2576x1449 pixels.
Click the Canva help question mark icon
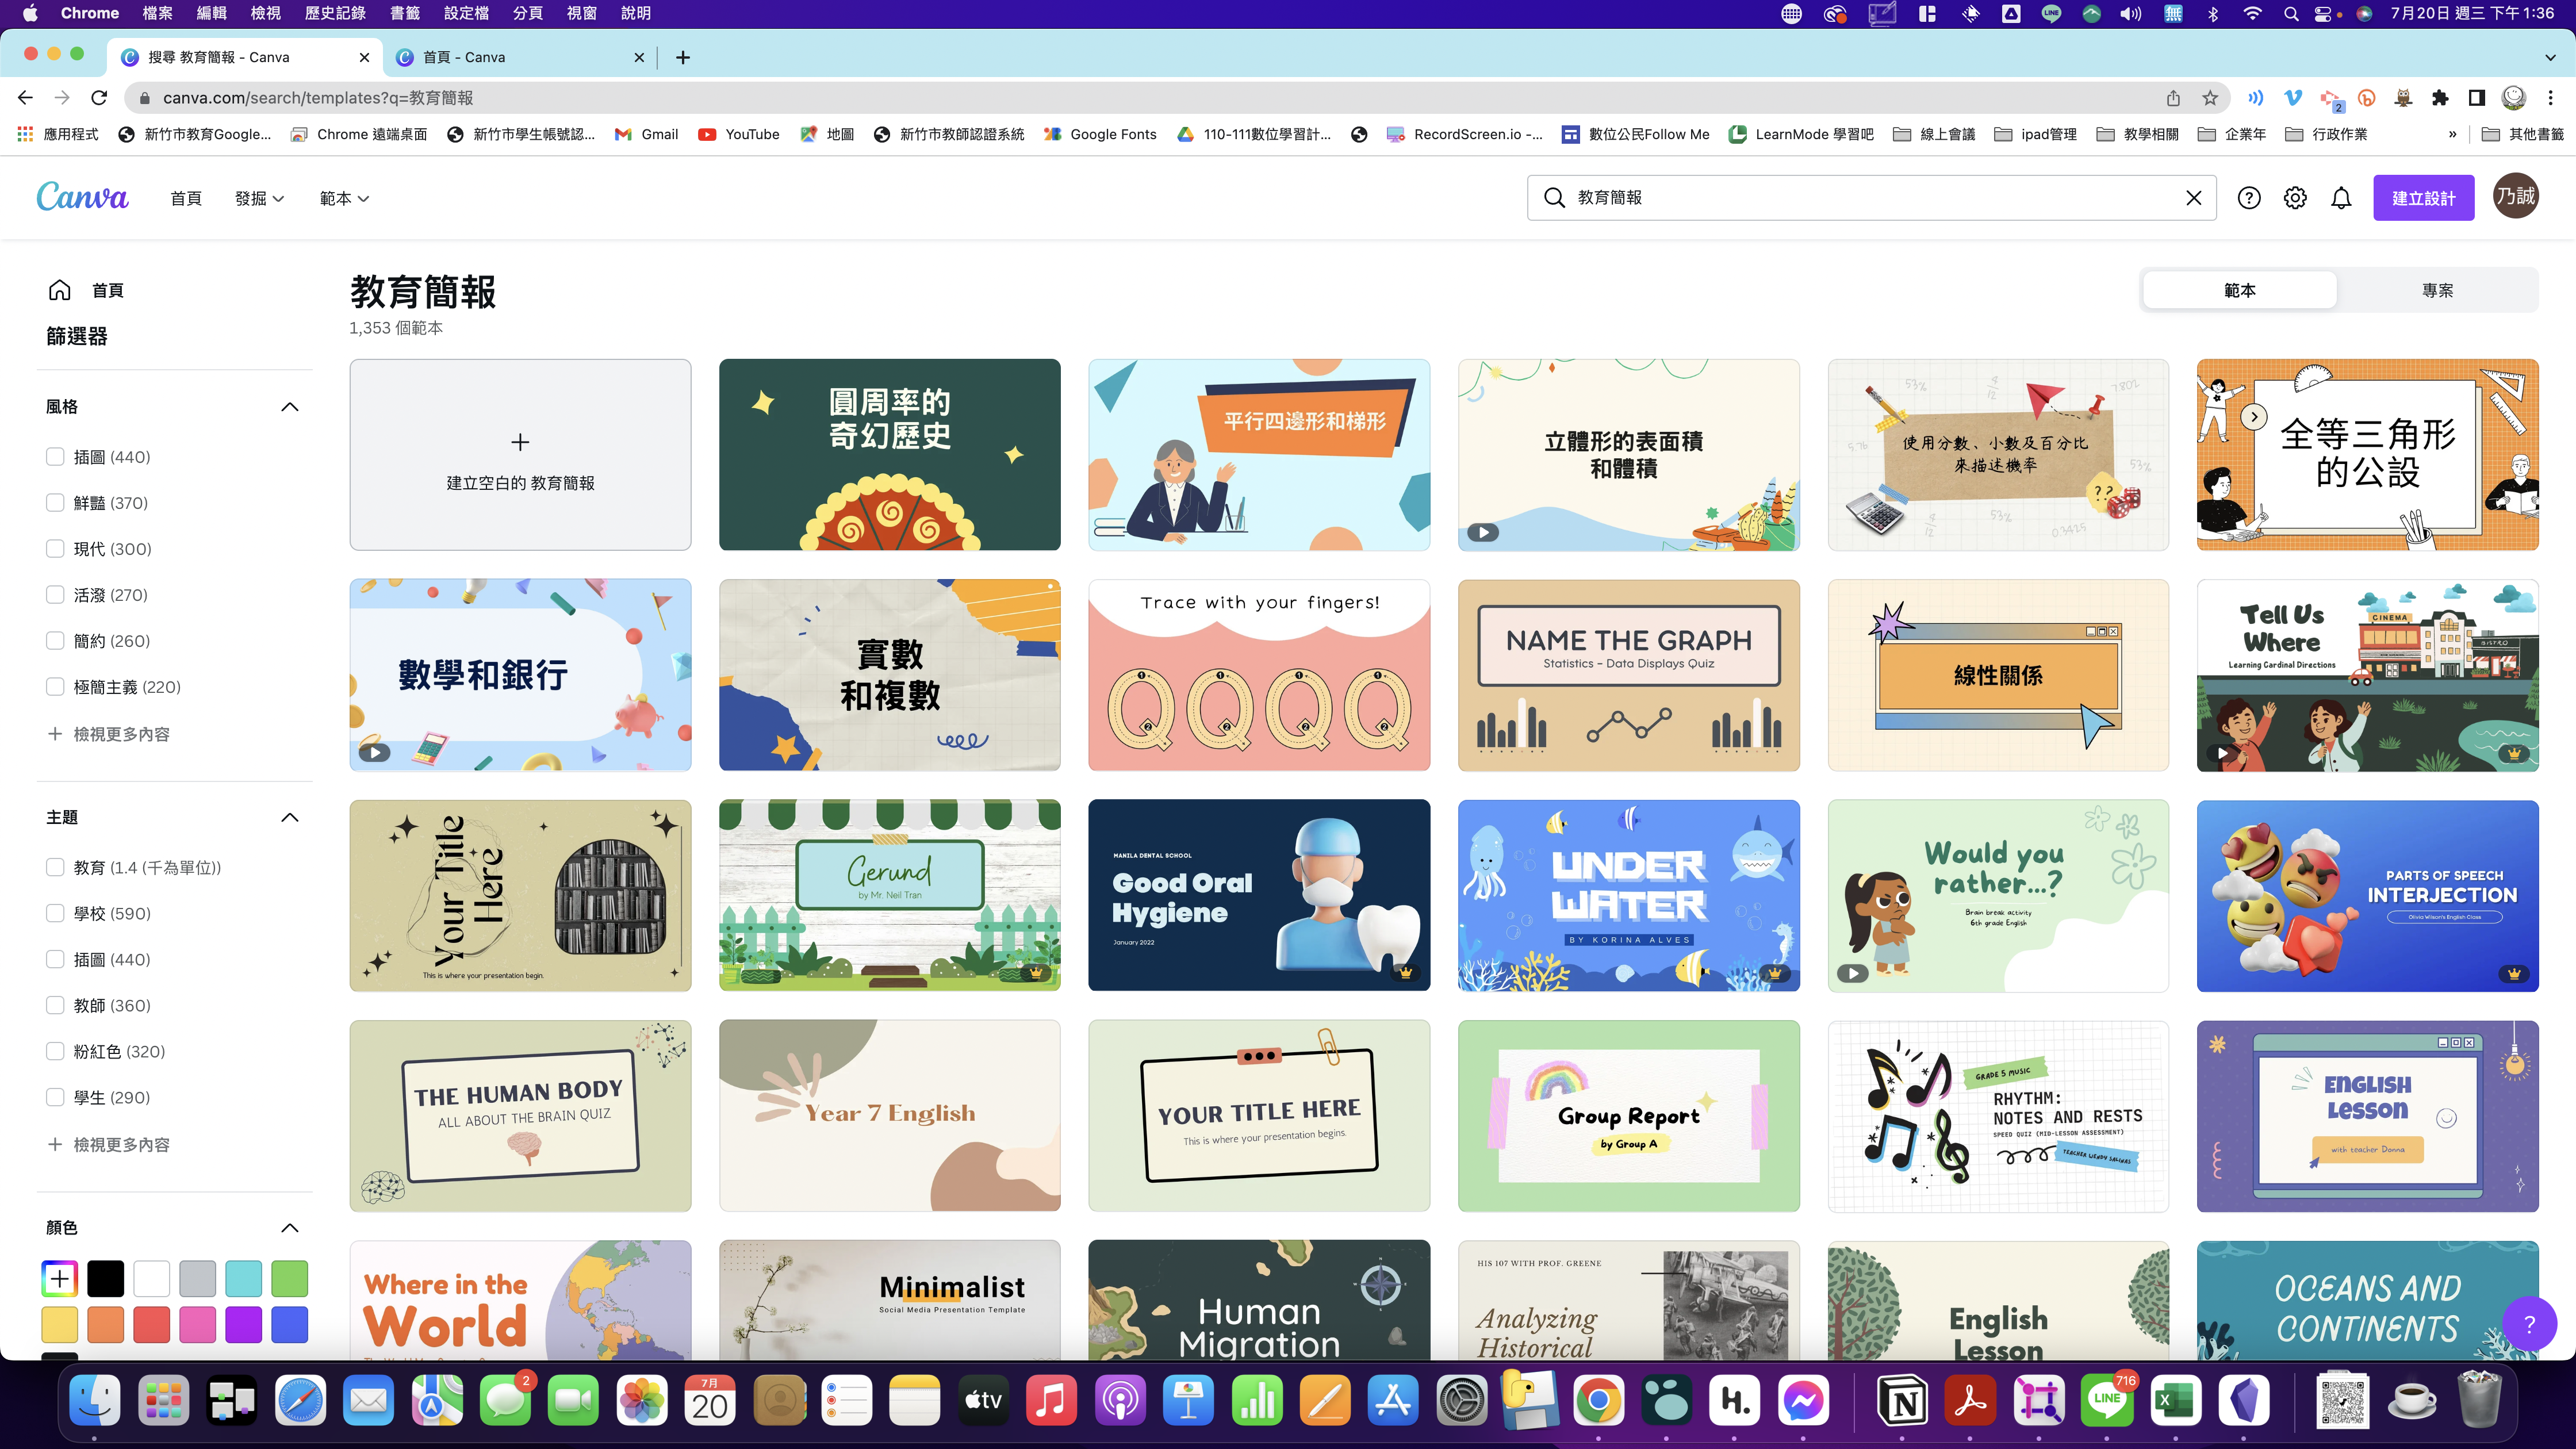(2249, 198)
